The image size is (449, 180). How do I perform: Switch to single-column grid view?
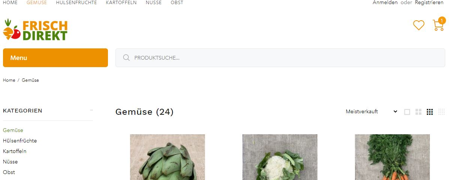point(407,112)
